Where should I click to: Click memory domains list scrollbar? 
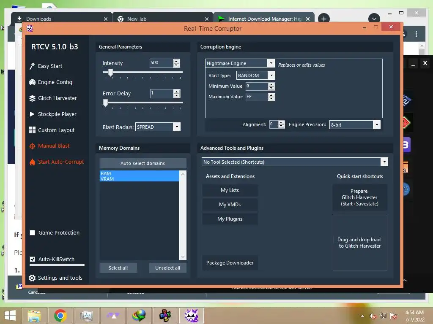pos(183,216)
